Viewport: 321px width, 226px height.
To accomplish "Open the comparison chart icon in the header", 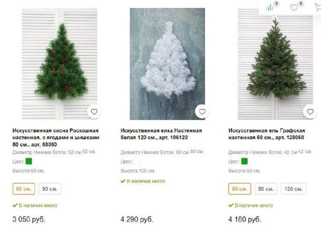I will (269, 8).
